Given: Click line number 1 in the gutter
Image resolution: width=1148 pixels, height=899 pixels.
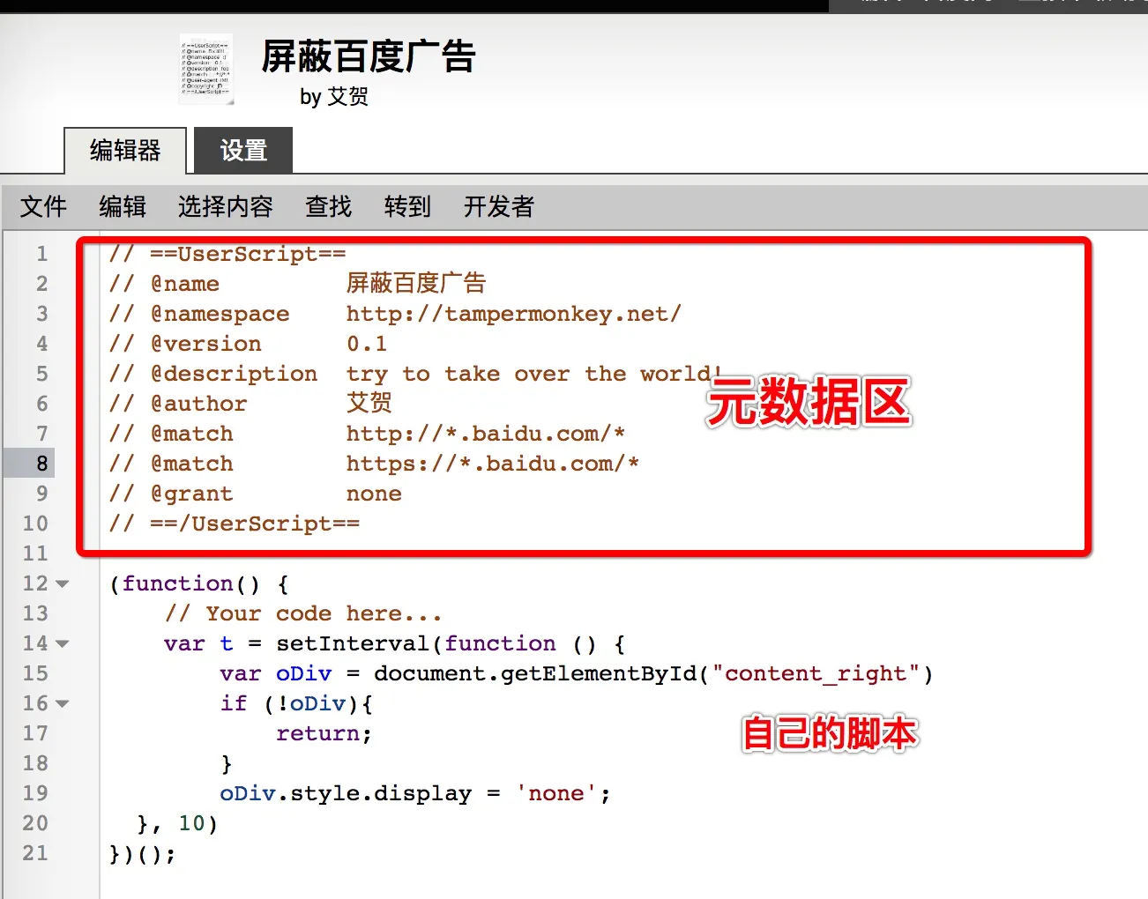Looking at the screenshot, I should tap(41, 254).
